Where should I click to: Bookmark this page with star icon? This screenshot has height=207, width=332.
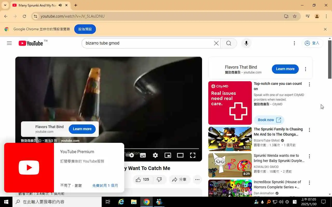[295, 16]
